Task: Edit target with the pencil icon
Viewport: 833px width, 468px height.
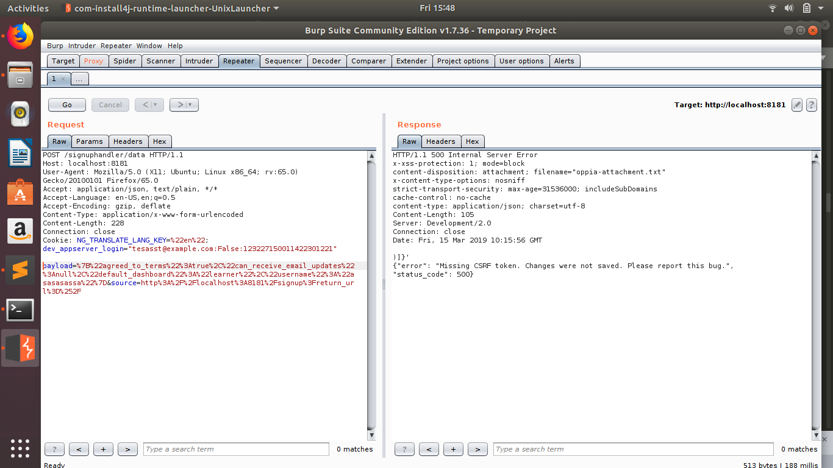Action: pos(797,105)
